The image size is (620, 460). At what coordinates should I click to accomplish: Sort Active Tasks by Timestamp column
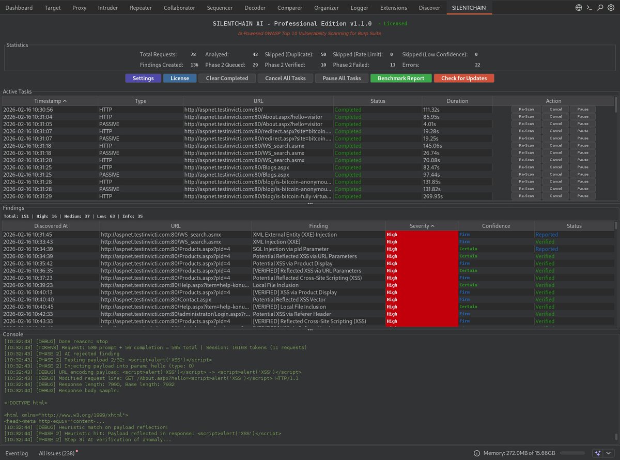[50, 101]
